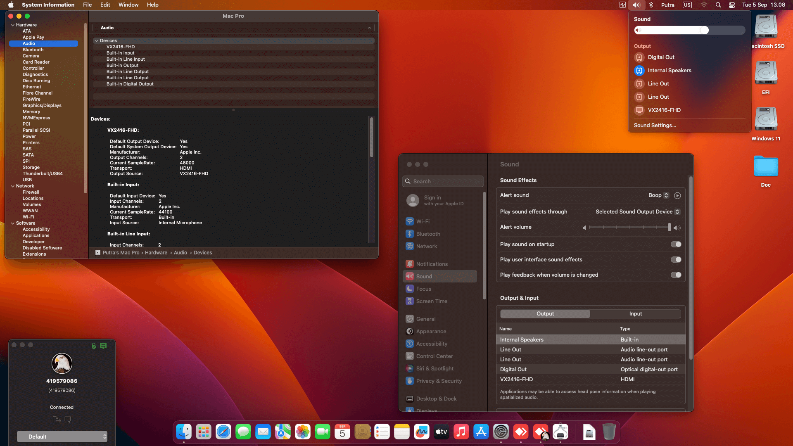
Task: Launch Safari from the Dock
Action: [x=223, y=432]
